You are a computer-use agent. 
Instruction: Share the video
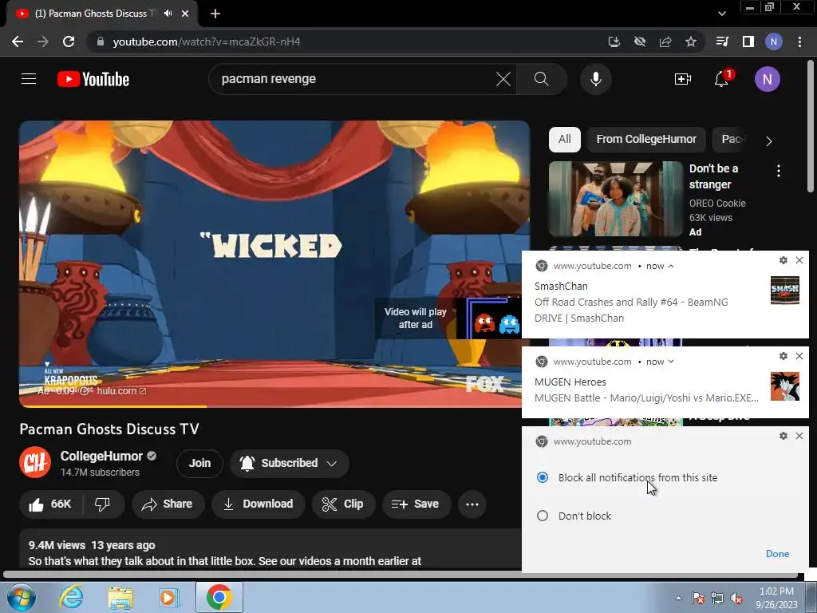168,504
